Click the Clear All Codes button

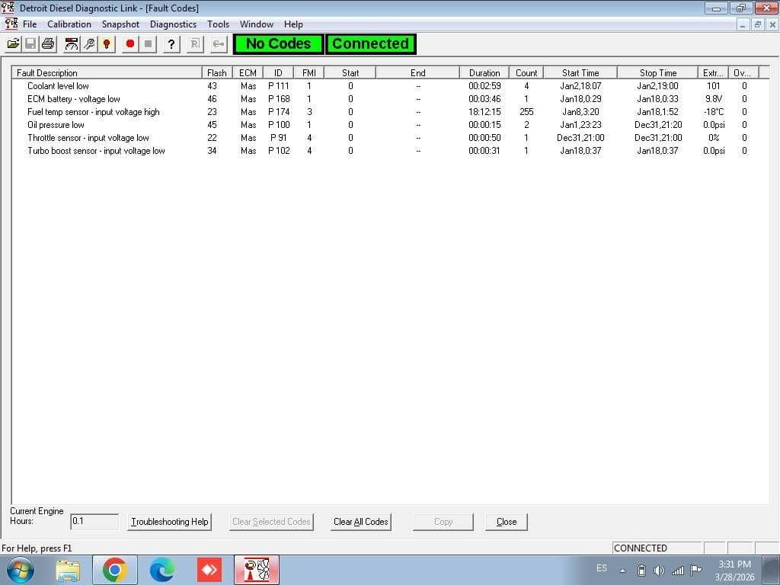360,522
